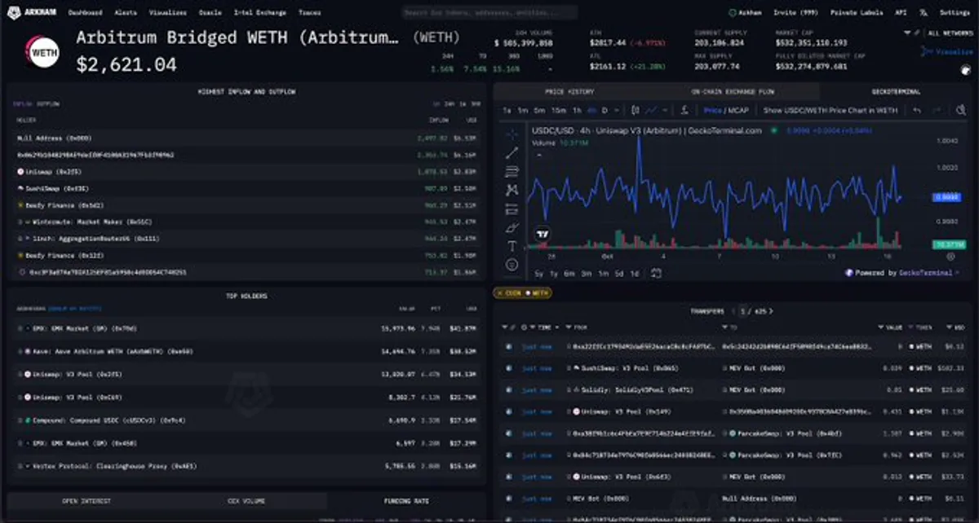Image resolution: width=979 pixels, height=523 pixels.
Task: Click the search bar for tokens and addresses
Action: 489,13
